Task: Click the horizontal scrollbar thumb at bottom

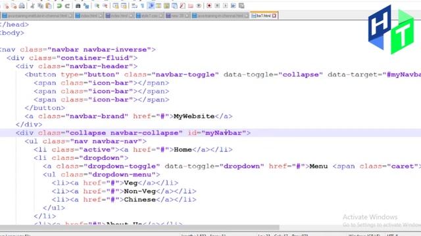Action: 139,227
